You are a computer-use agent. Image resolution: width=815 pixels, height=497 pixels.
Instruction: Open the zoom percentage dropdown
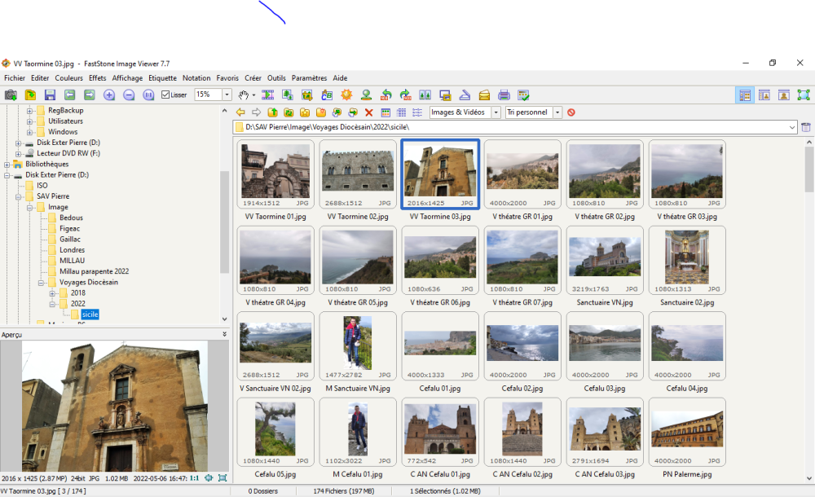227,95
